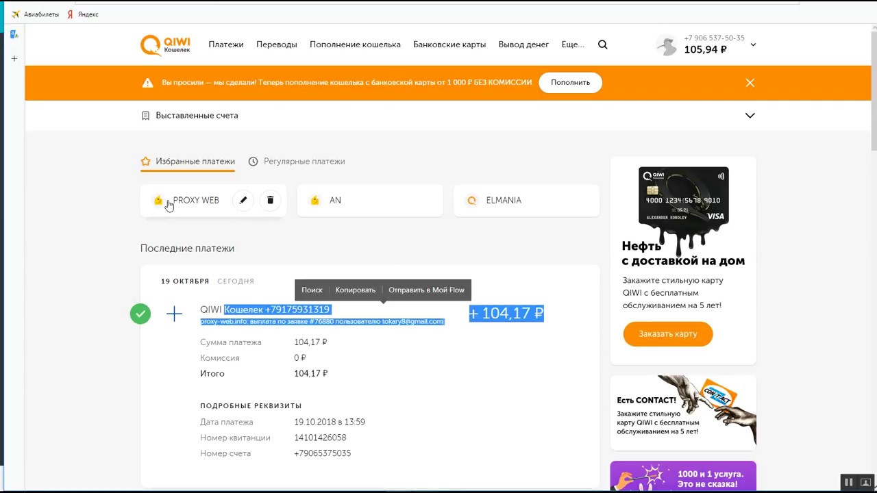Click the AN favorite wallet icon
This screenshot has height=493, width=877.
click(x=315, y=200)
